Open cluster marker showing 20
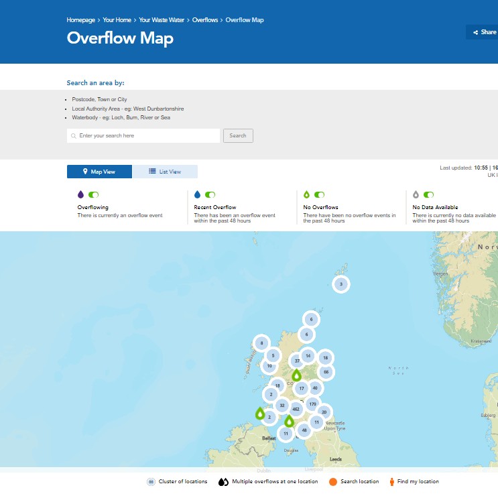The image size is (498, 498). click(324, 412)
